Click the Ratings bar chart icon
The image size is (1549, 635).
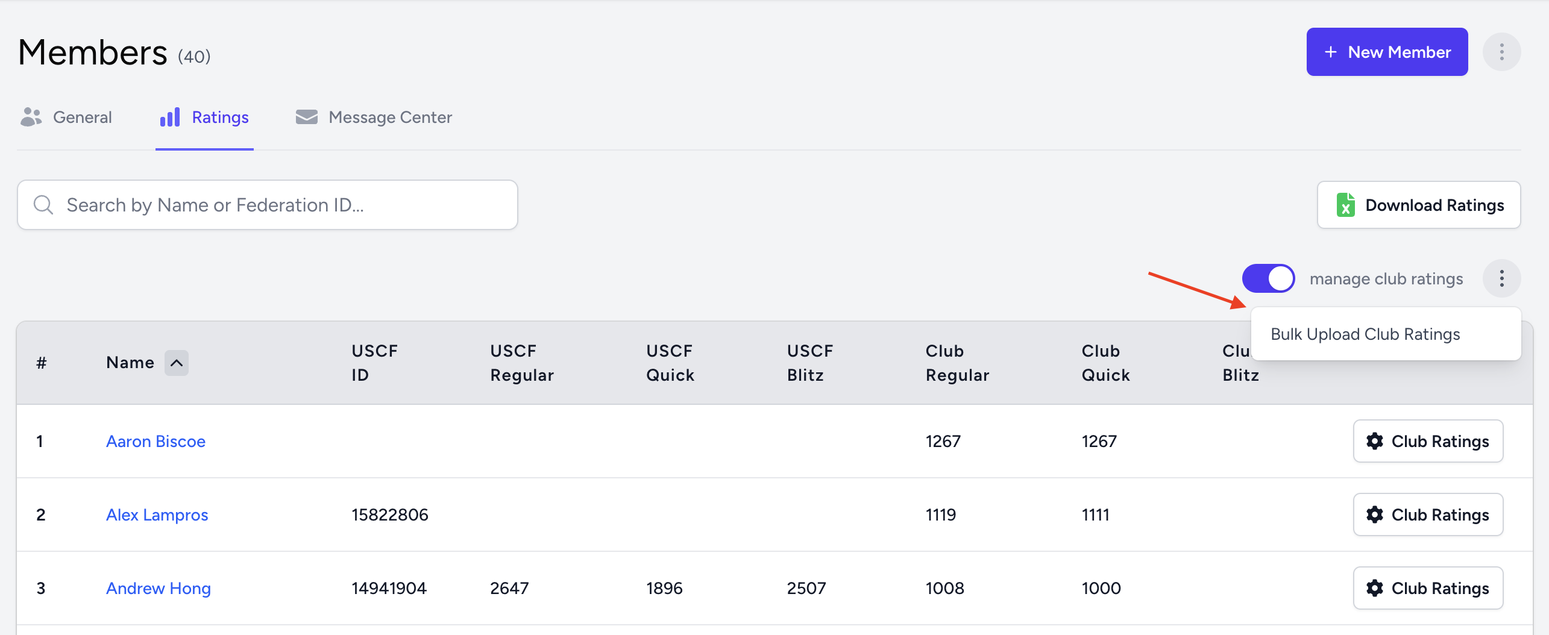tap(170, 117)
